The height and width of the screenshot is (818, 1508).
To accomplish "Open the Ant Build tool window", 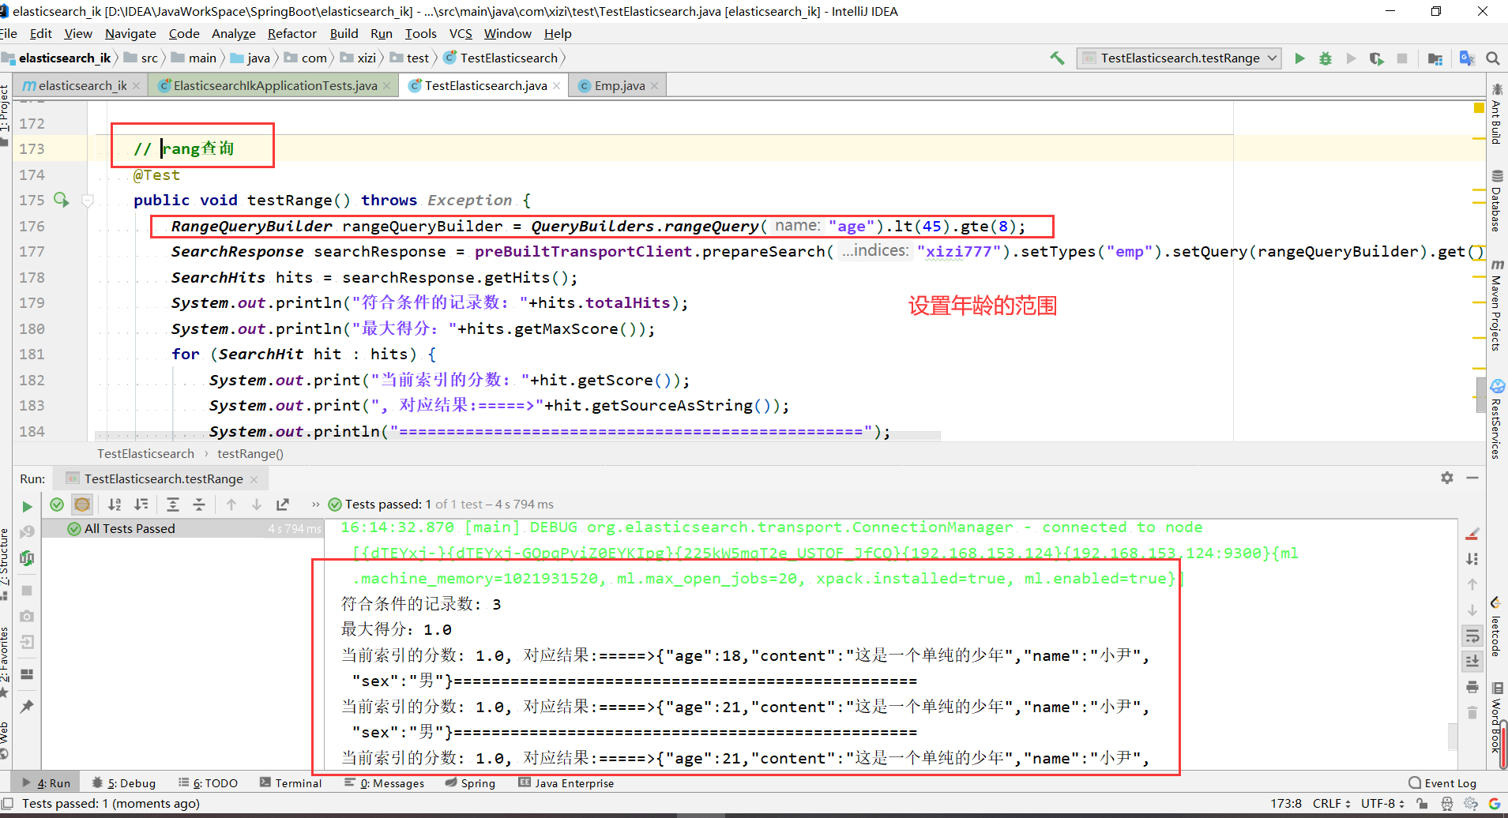I will click(1496, 114).
